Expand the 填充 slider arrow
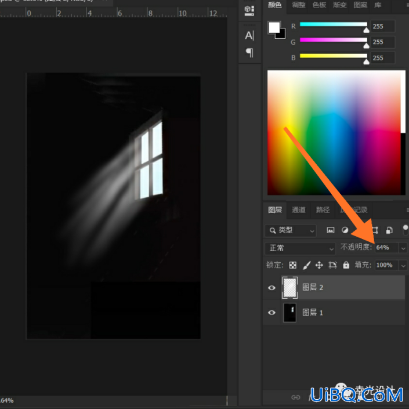Screen dimensions: 409x409 (403, 266)
